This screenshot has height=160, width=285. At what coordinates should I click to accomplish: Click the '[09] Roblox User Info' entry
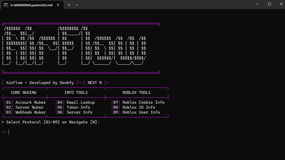coord(136,112)
